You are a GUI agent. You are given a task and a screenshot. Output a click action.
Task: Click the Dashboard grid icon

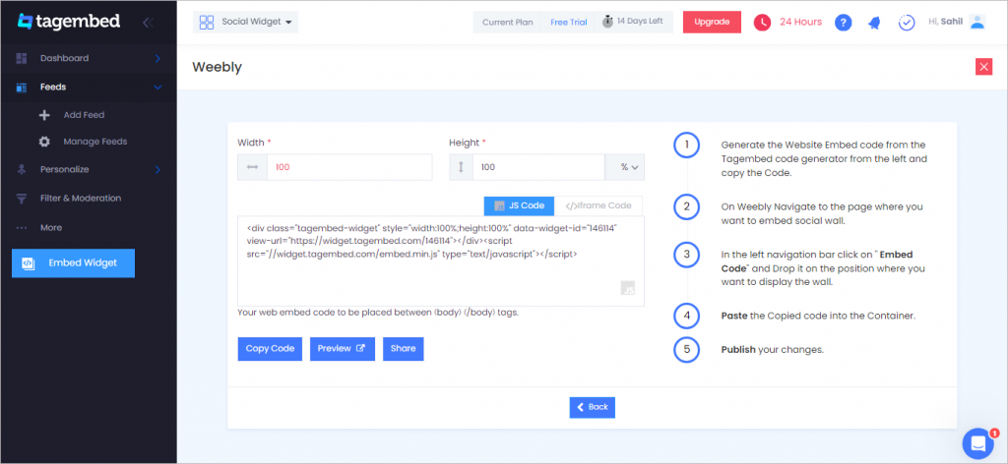(x=22, y=58)
